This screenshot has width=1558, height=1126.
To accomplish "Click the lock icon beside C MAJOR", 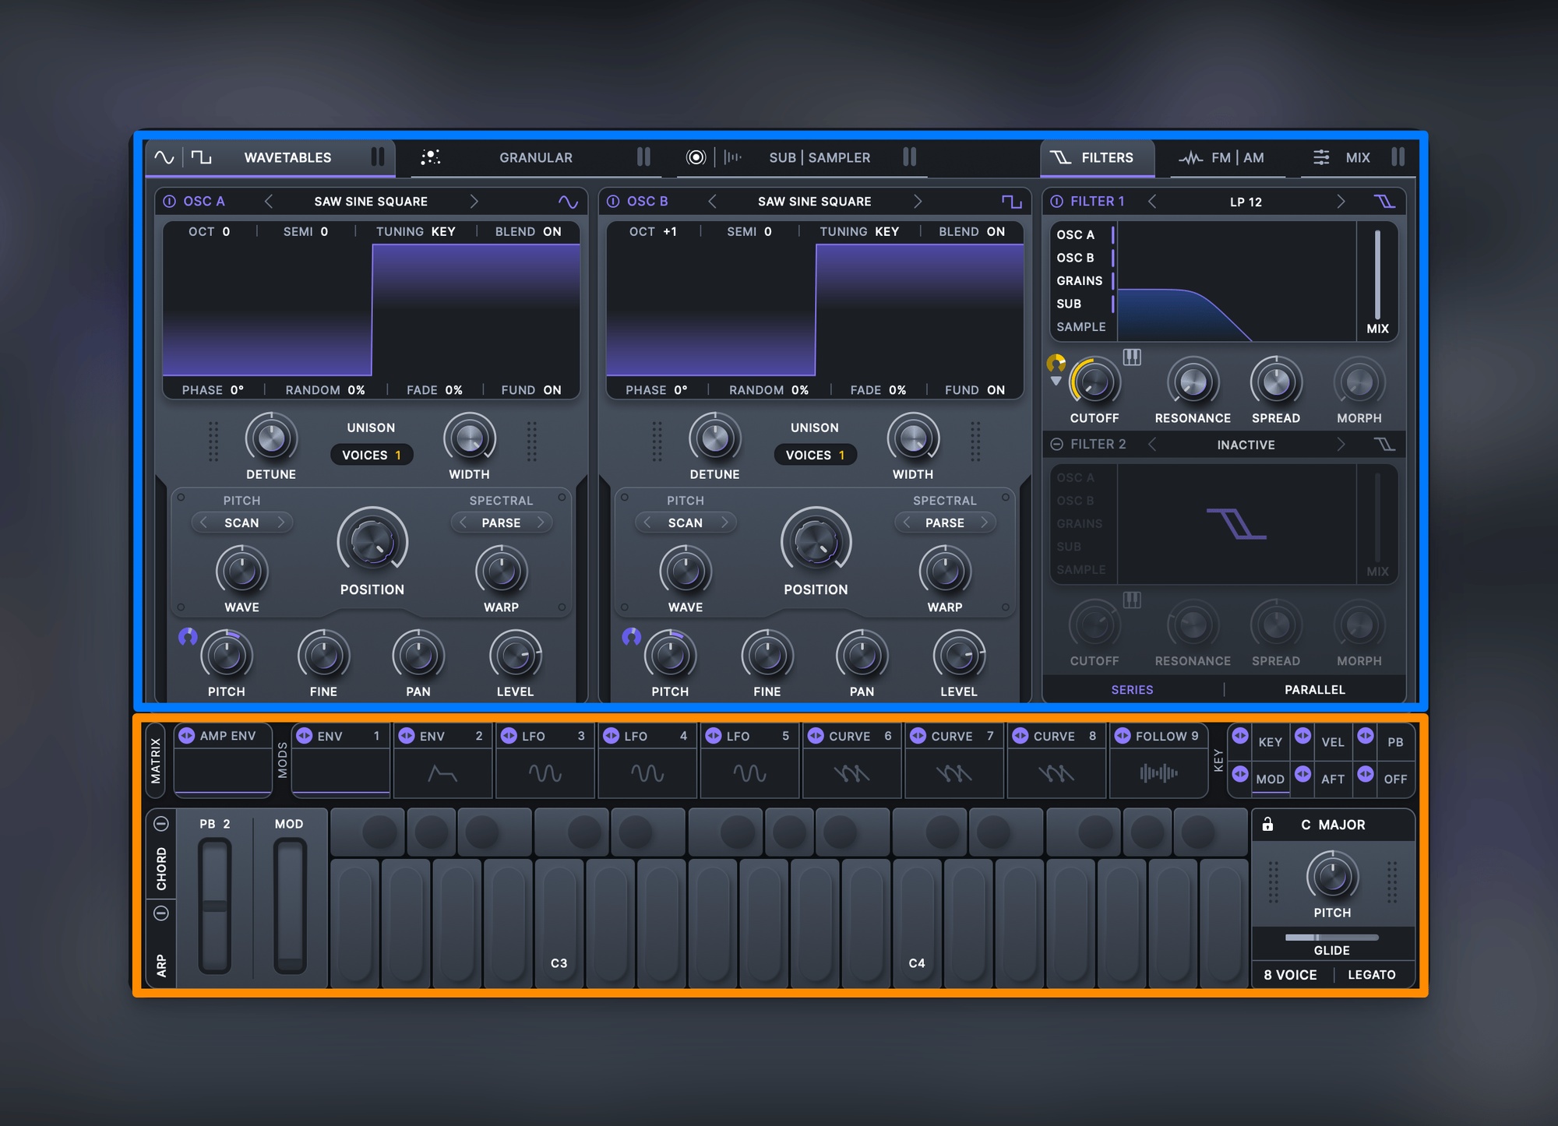I will [x=1267, y=824].
